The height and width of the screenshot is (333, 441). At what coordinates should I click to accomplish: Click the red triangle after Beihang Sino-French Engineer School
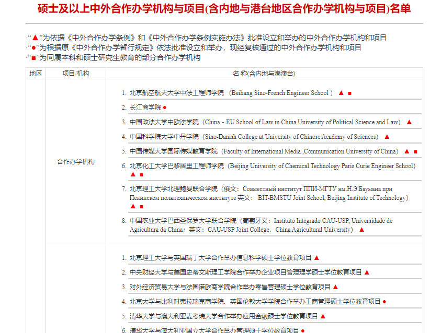pyautogui.click(x=341, y=93)
